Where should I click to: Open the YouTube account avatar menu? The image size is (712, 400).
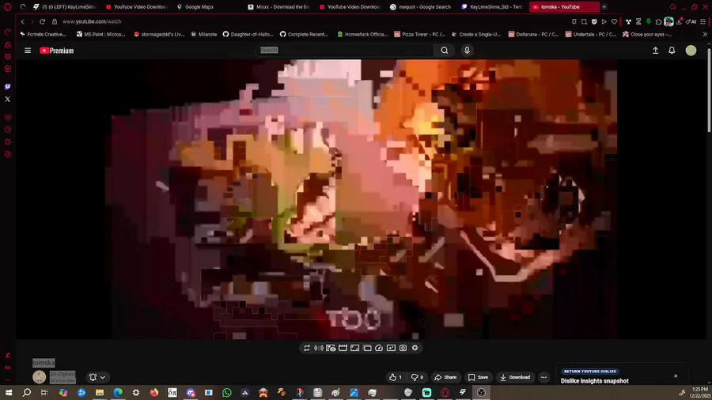tap(691, 51)
